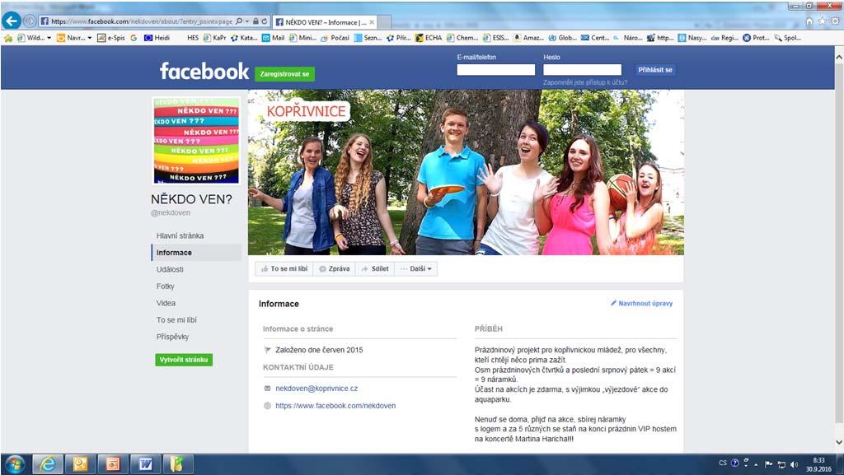Image resolution: width=844 pixels, height=475 pixels.
Task: Open Zapomněli jste přístup k účtu? link
Action: [585, 83]
